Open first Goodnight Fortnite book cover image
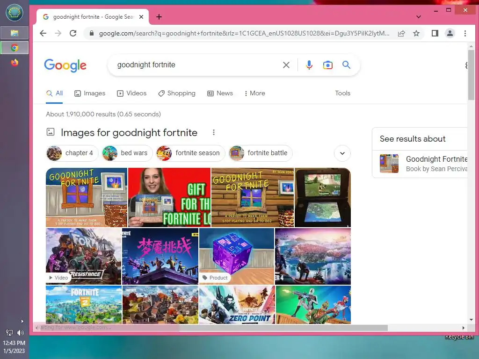Screen dimensions: 479x359 coord(87,198)
